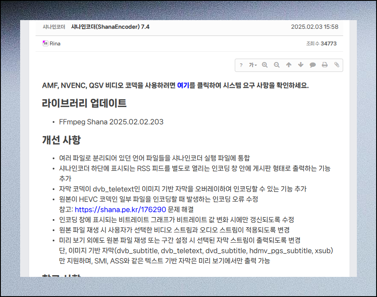
Task: Click the post date 2025.02.03 15:58
Action: 314,27
